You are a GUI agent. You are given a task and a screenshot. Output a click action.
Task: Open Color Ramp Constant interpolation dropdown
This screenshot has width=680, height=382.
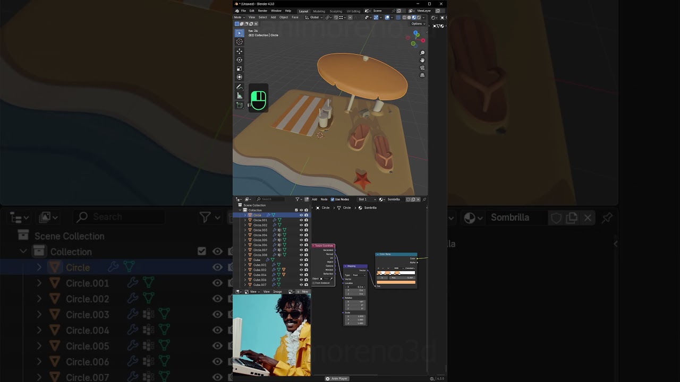click(410, 268)
